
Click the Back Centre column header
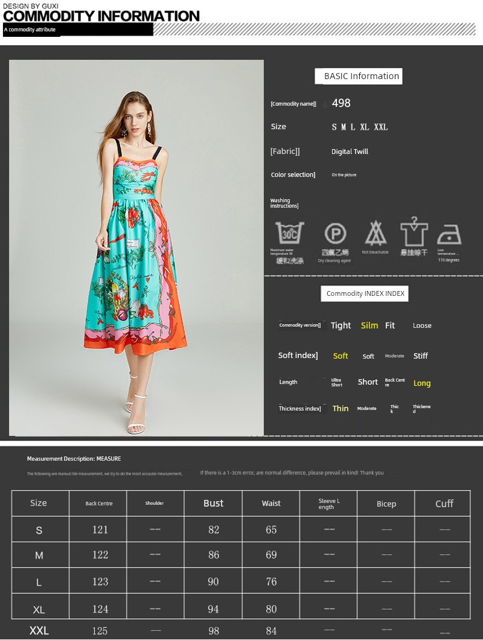point(99,504)
